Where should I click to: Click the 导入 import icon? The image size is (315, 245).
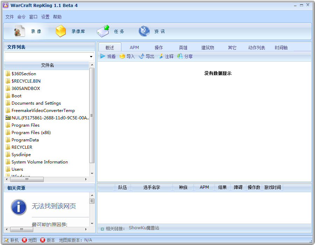point(122,56)
